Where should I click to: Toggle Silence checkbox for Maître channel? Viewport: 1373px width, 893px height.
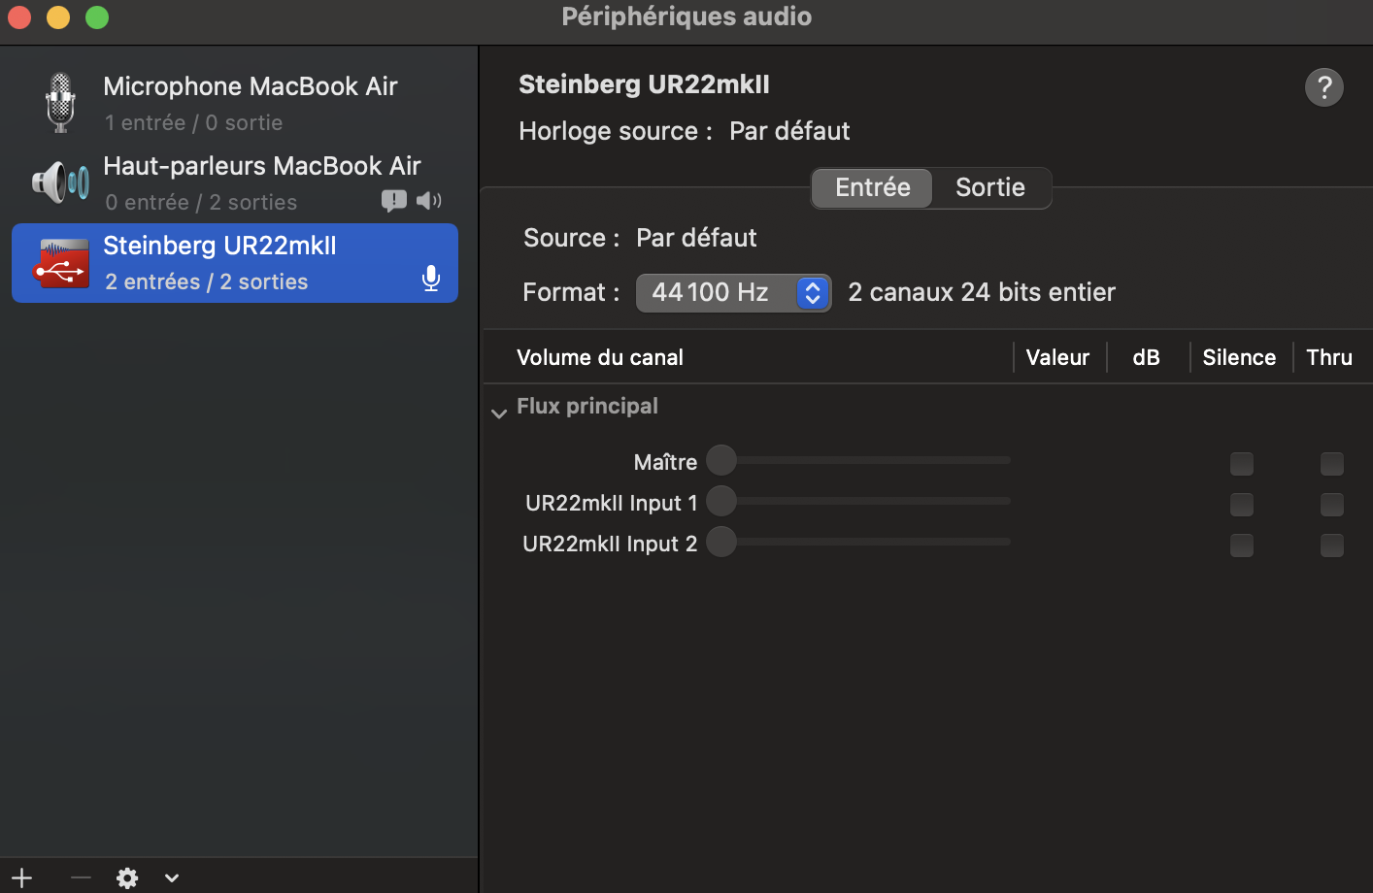[x=1241, y=463]
